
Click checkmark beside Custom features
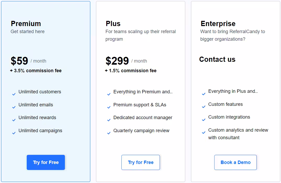tap(204, 107)
